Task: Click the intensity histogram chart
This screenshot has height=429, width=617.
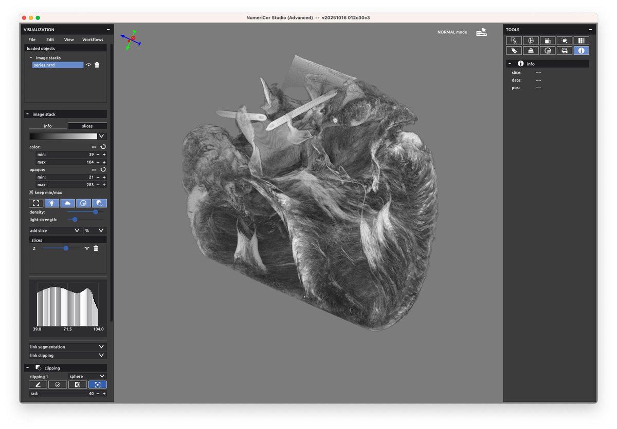Action: 67,307
